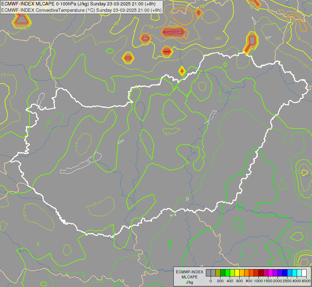This screenshot has height=287, width=312.
Task: Select the violet swatch after 2000
Action: (x=280, y=273)
